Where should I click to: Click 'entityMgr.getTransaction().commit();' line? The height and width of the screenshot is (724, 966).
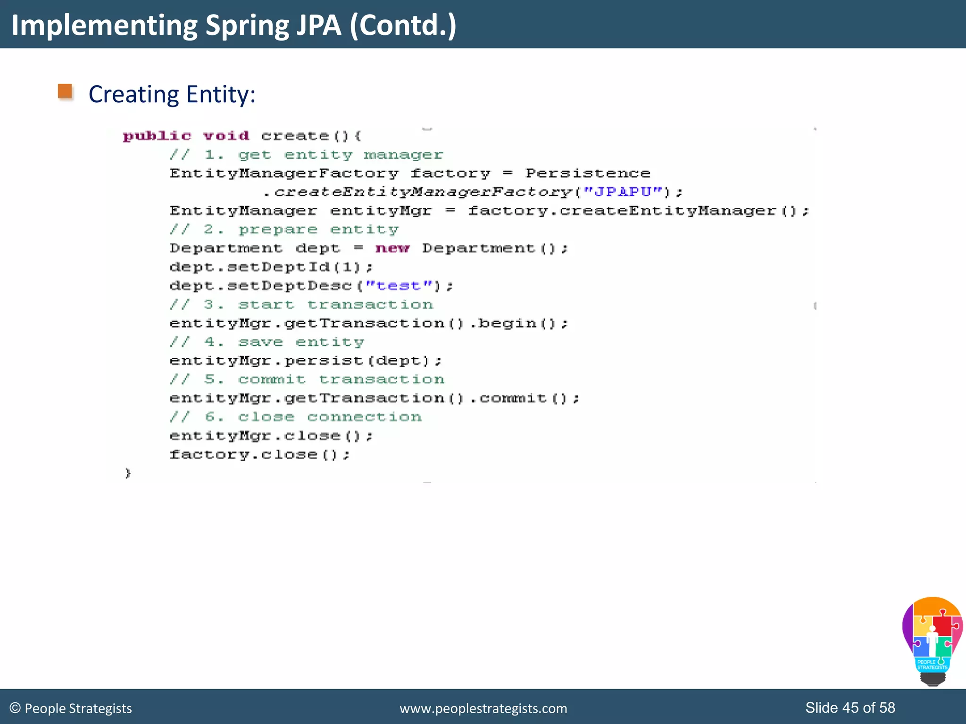pos(375,398)
